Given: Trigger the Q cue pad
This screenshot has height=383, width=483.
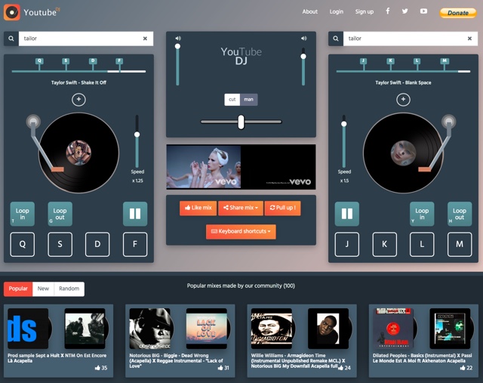Looking at the screenshot, I should tap(22, 244).
